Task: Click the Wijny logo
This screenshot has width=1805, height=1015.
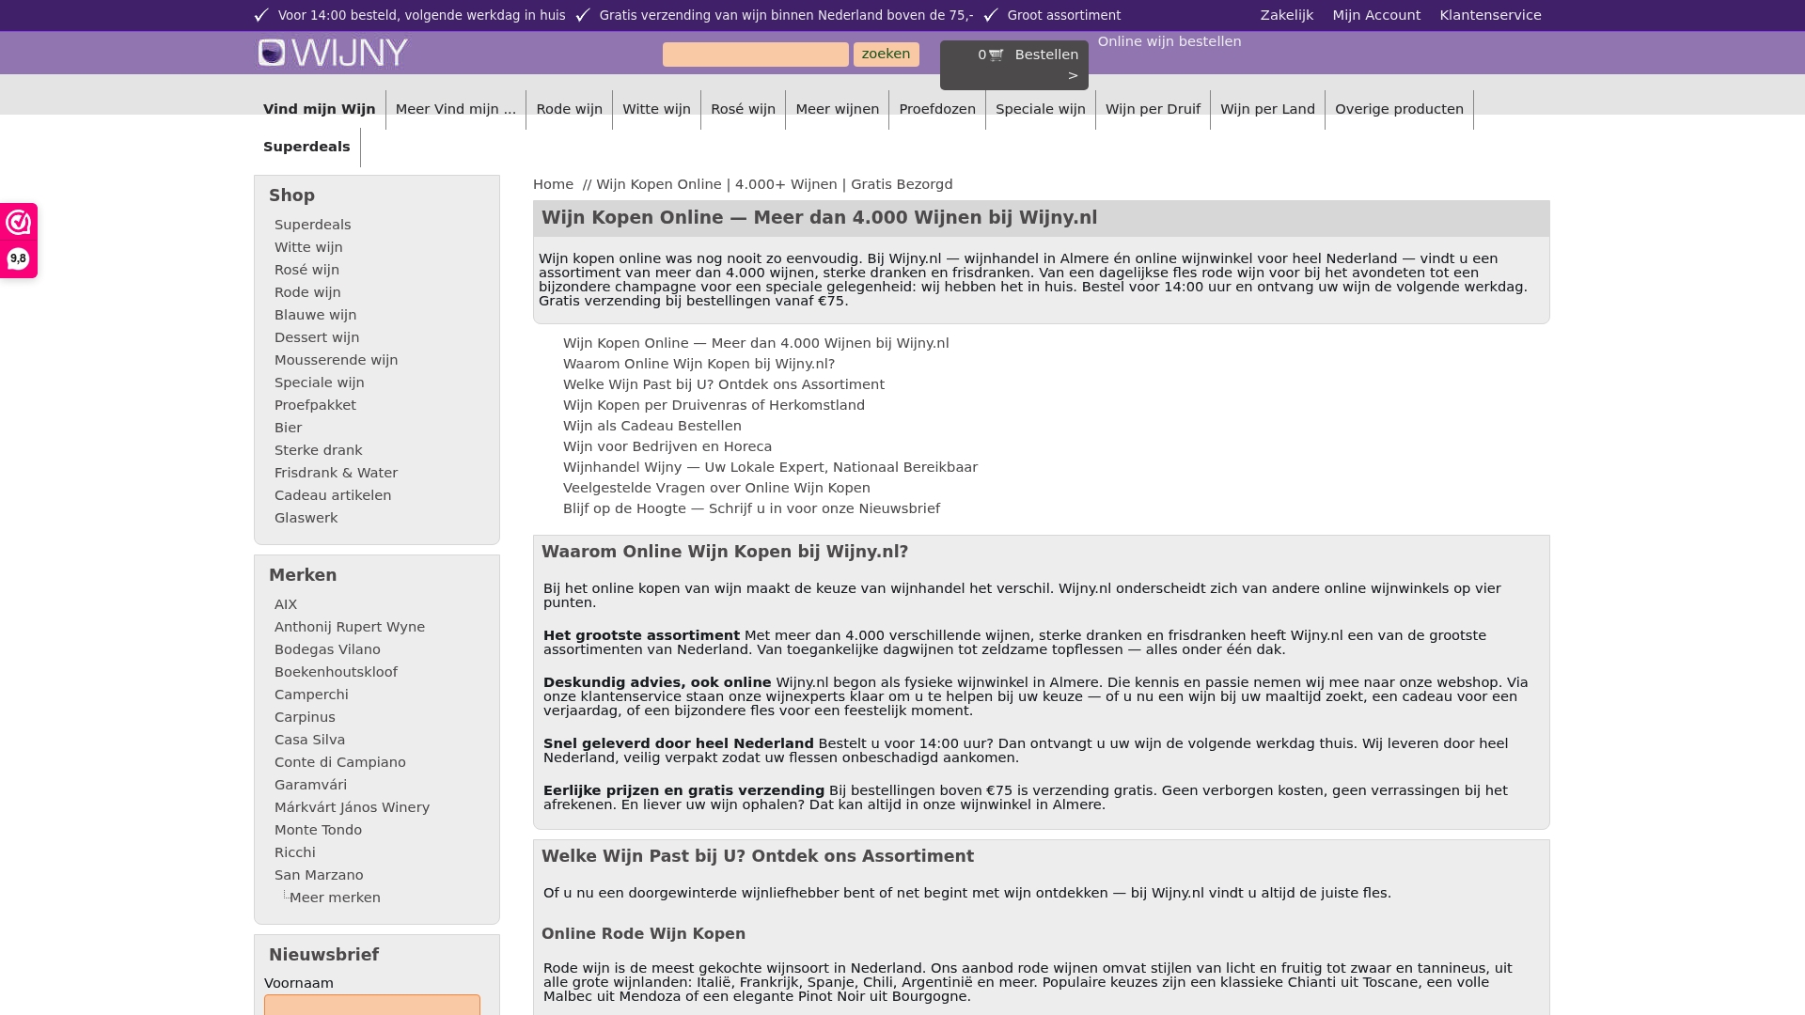Action: click(x=333, y=53)
